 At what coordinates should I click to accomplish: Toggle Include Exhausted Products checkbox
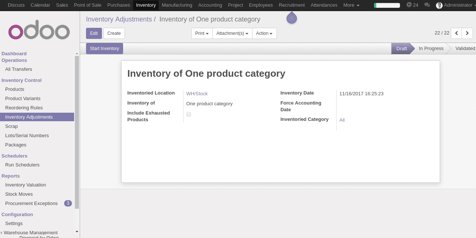coord(189,114)
